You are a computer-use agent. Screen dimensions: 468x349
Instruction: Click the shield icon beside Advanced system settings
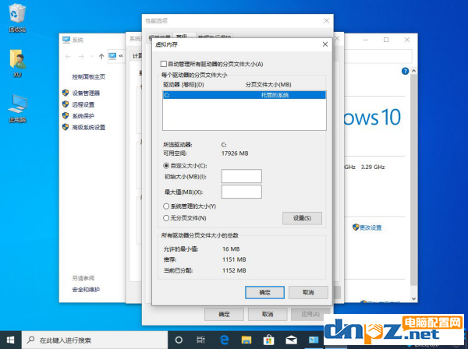point(66,127)
